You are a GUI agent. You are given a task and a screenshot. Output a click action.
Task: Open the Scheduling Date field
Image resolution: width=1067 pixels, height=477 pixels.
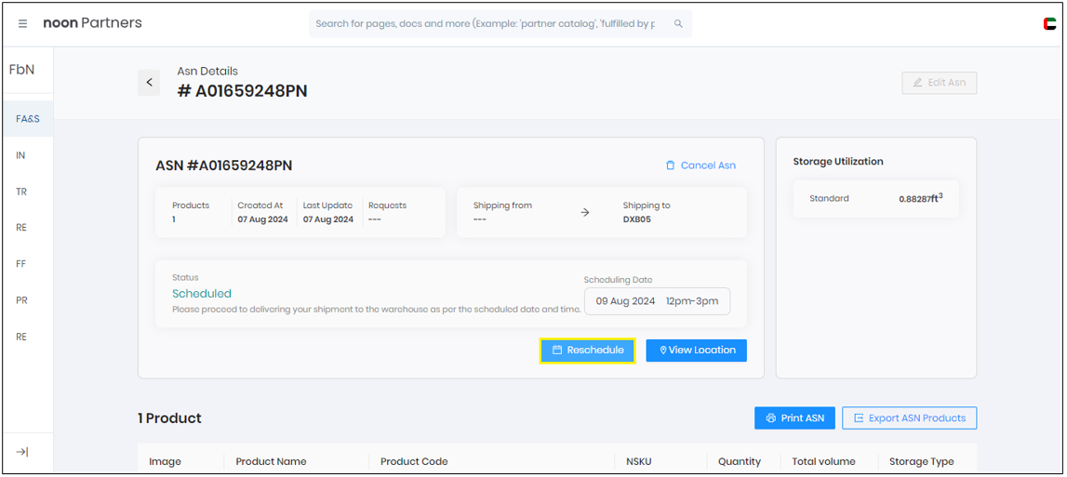tap(657, 300)
